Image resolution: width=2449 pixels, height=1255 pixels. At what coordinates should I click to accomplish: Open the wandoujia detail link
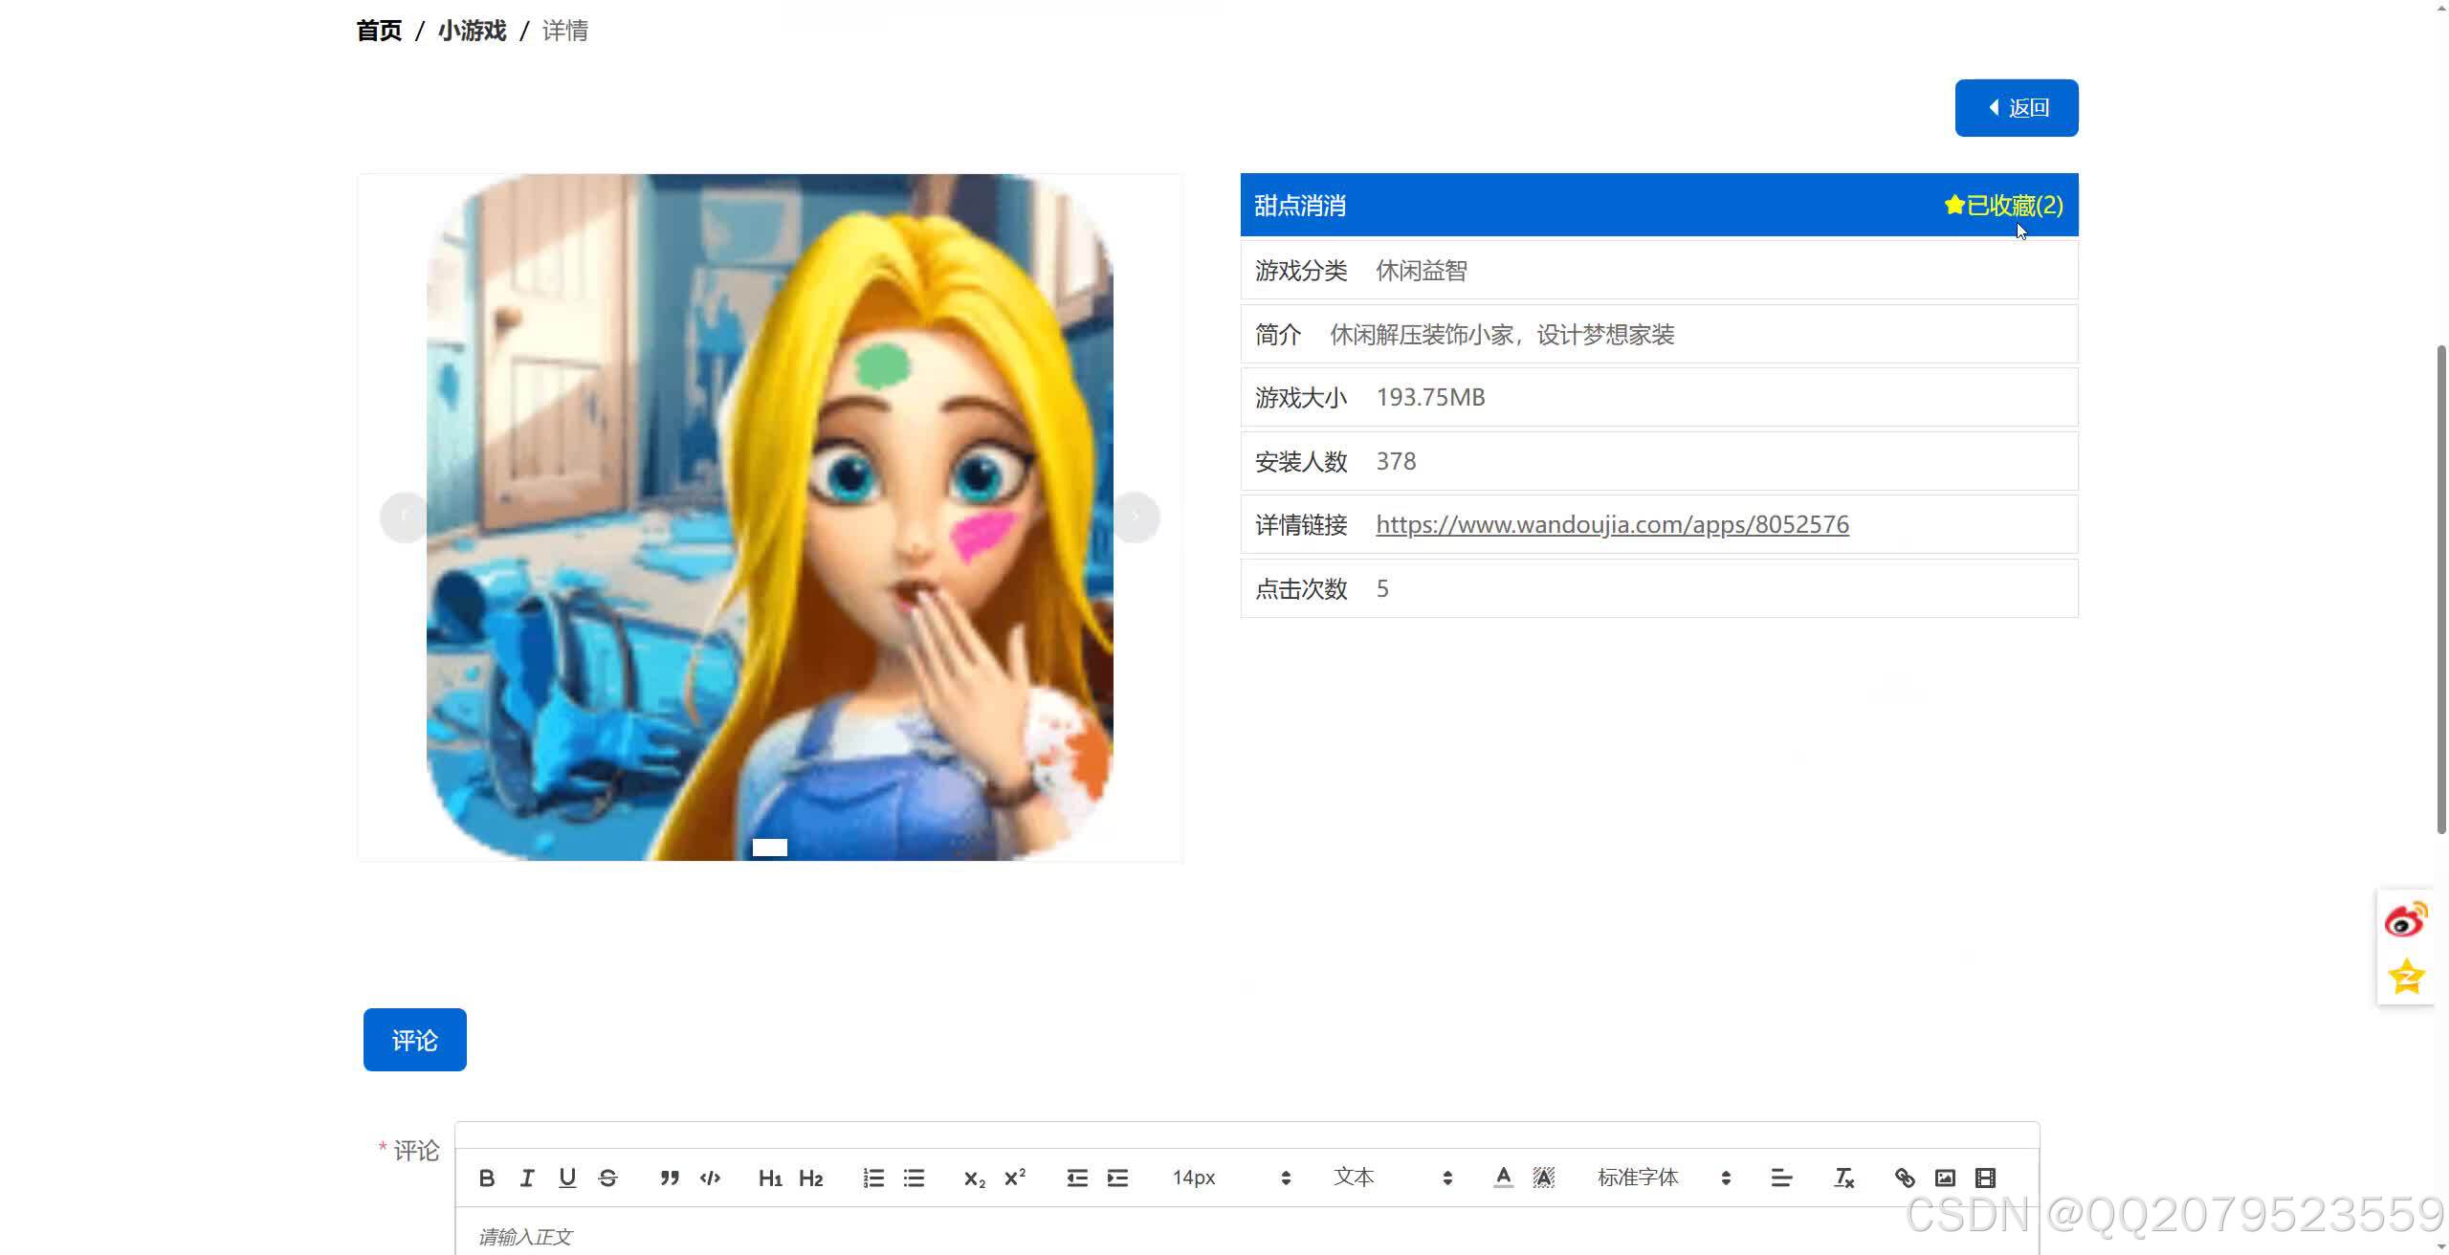(x=1612, y=524)
